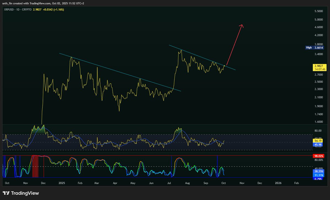Click the 1.7400 price axis label

point(319,114)
